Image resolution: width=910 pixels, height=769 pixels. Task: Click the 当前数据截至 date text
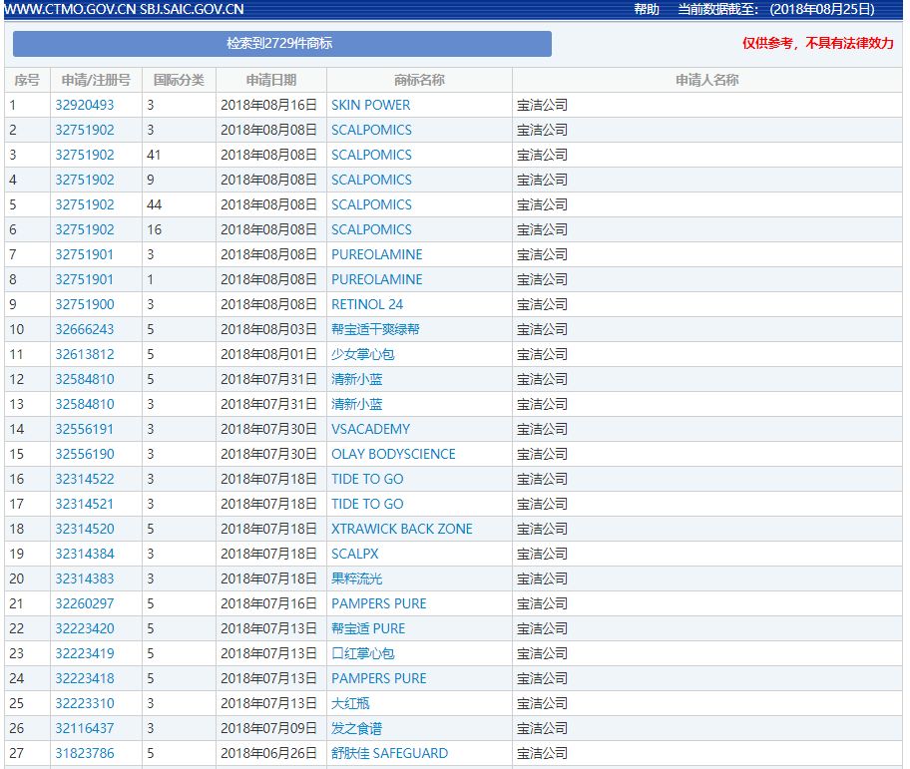(x=776, y=9)
